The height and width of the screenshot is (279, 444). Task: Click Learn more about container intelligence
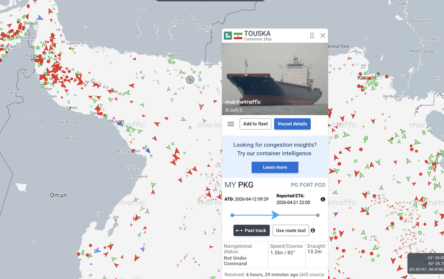click(x=275, y=167)
